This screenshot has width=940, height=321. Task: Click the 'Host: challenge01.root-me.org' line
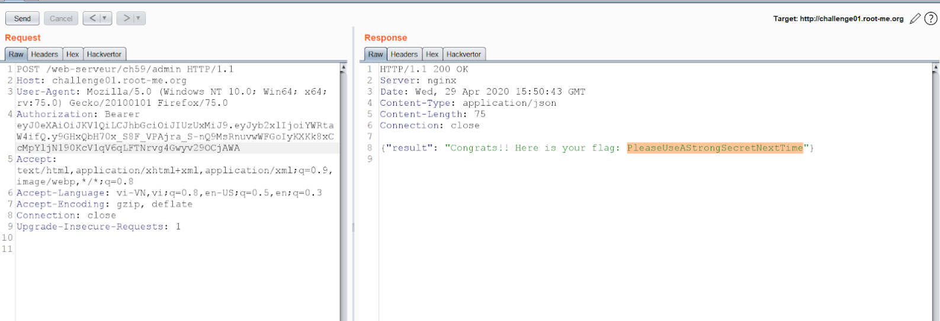tap(101, 80)
